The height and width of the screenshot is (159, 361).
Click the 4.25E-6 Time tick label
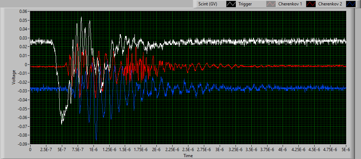299,149
